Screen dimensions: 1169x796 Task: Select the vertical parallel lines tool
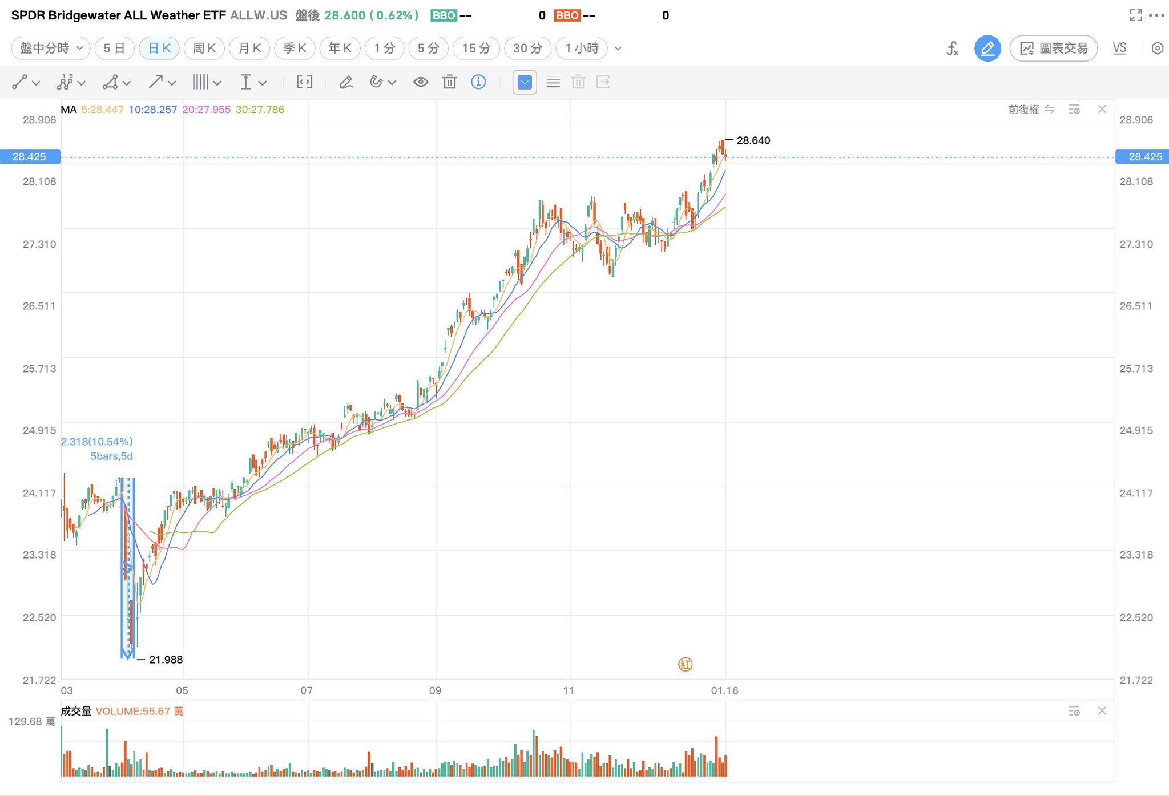click(200, 83)
